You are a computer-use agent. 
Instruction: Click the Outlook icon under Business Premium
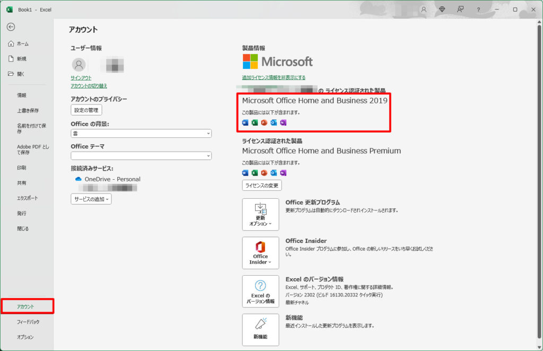(x=274, y=173)
